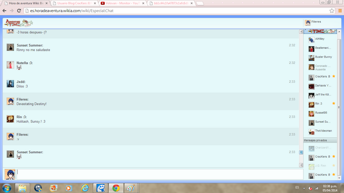Screen dimensions: 344x193
Task: Open the Chrome menu
Action: (x=340, y=11)
